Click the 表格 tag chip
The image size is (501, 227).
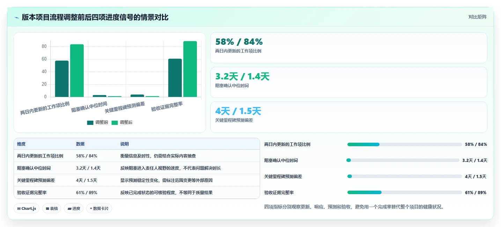point(52,208)
